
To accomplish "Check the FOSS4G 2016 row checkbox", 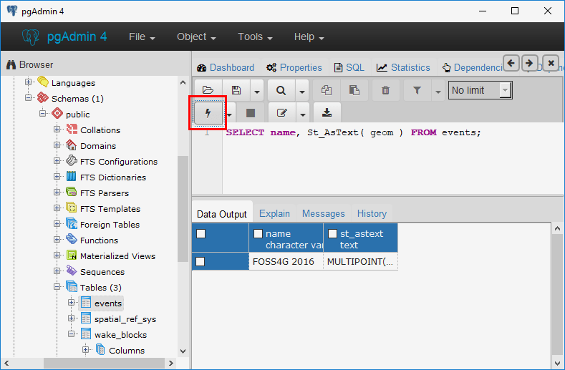I will pos(201,261).
